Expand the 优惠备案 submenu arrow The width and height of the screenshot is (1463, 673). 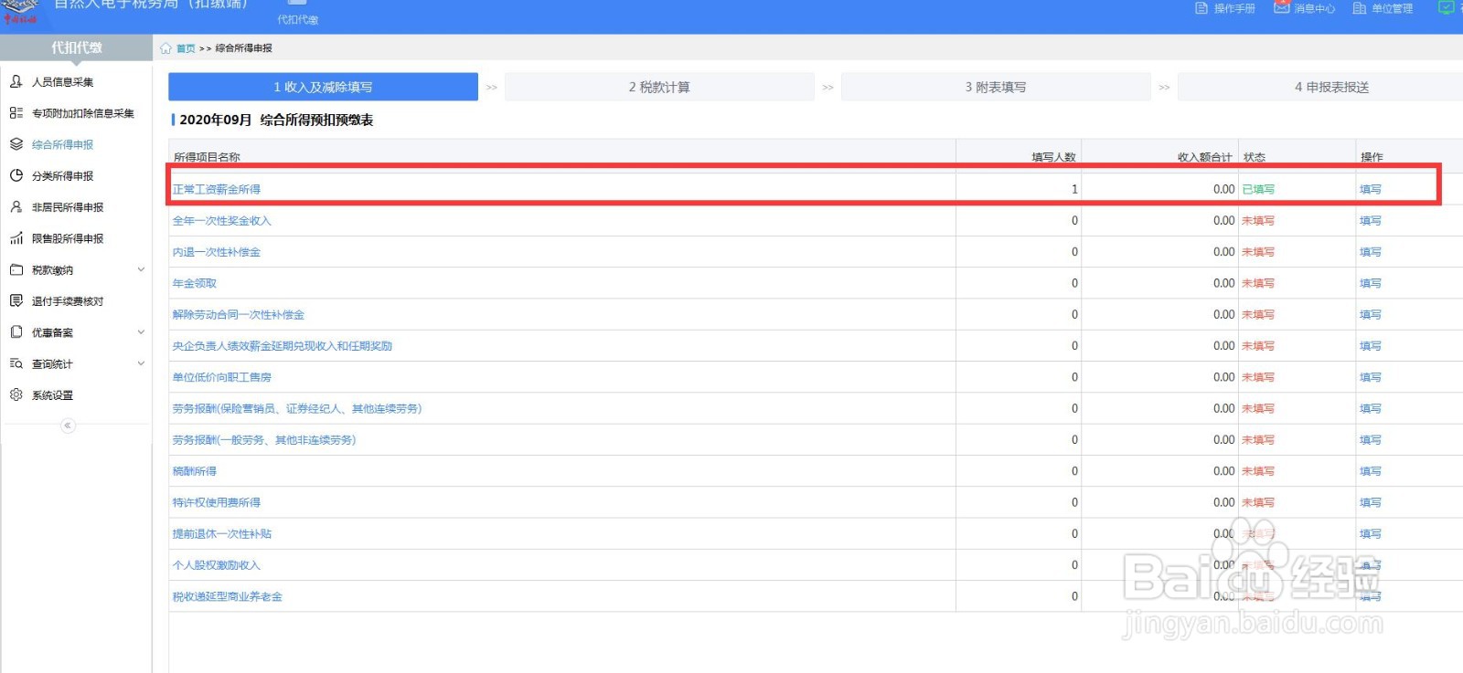pyautogui.click(x=141, y=332)
